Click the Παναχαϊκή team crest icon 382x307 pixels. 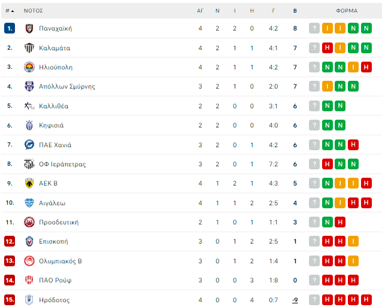(x=29, y=29)
